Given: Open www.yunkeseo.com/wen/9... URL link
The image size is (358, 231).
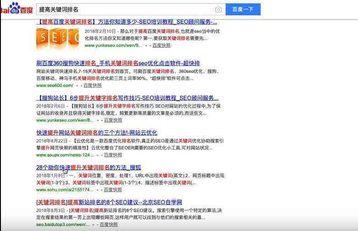Looking at the screenshot, I should pos(113,45).
